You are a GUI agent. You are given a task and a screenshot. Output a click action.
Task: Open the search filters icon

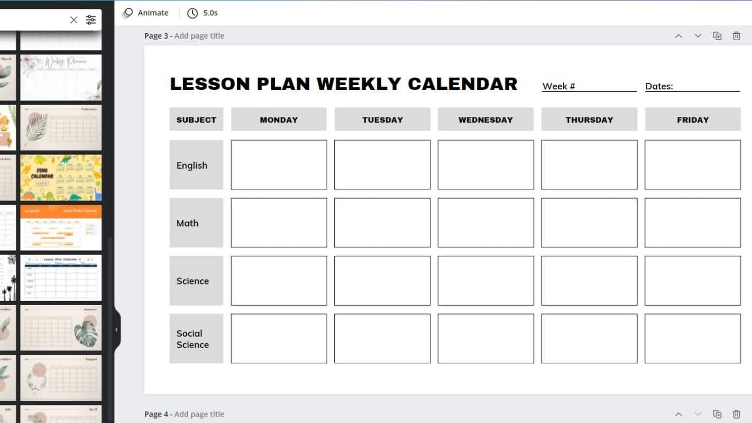(91, 20)
